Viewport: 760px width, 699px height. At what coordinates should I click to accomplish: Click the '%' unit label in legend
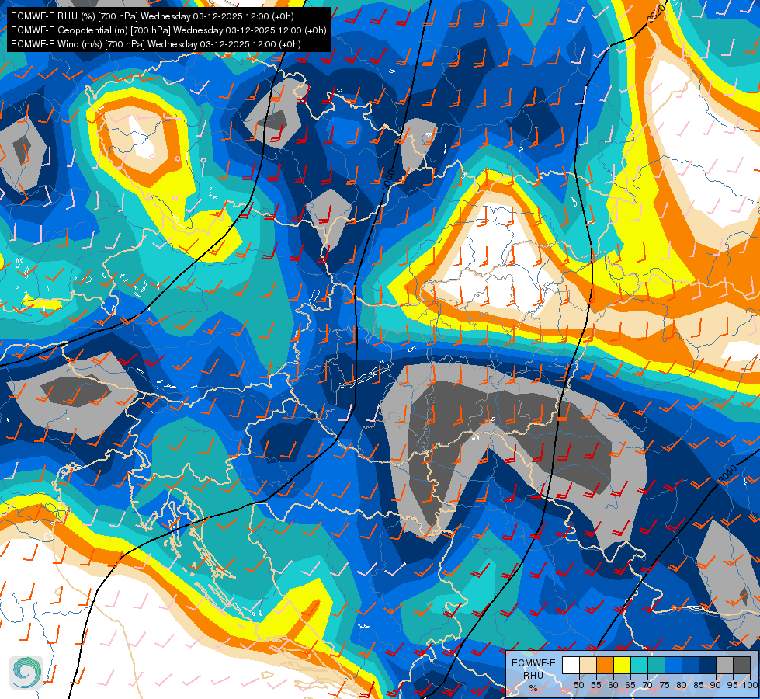[533, 688]
